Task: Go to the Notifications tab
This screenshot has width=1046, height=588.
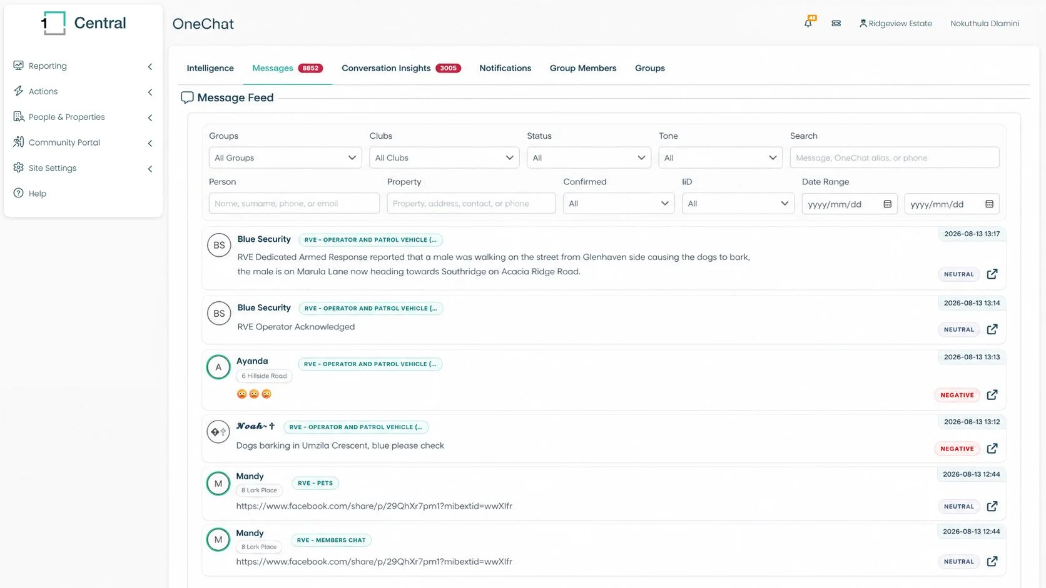Action: tap(505, 68)
